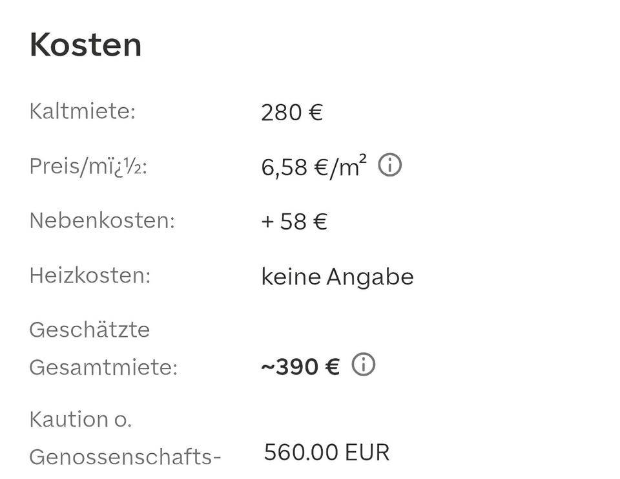Image resolution: width=620 pixels, height=479 pixels.
Task: Click info icon next to 6,58 €/m²
Action: [389, 166]
